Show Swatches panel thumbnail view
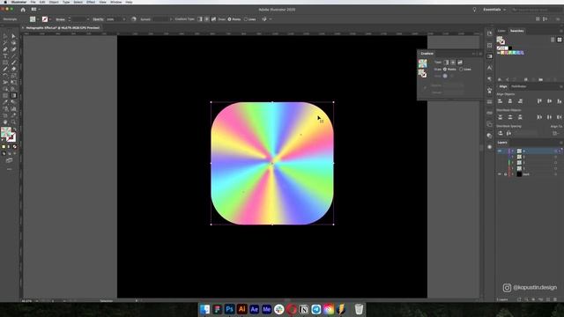The image size is (564, 317). [560, 40]
